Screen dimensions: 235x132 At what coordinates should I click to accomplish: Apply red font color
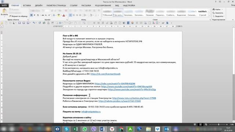(x=64, y=15)
